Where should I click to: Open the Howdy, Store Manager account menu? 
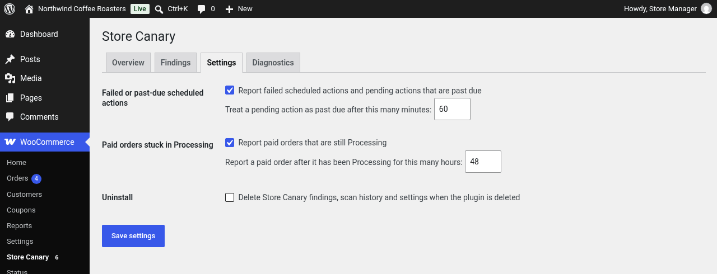(x=668, y=9)
